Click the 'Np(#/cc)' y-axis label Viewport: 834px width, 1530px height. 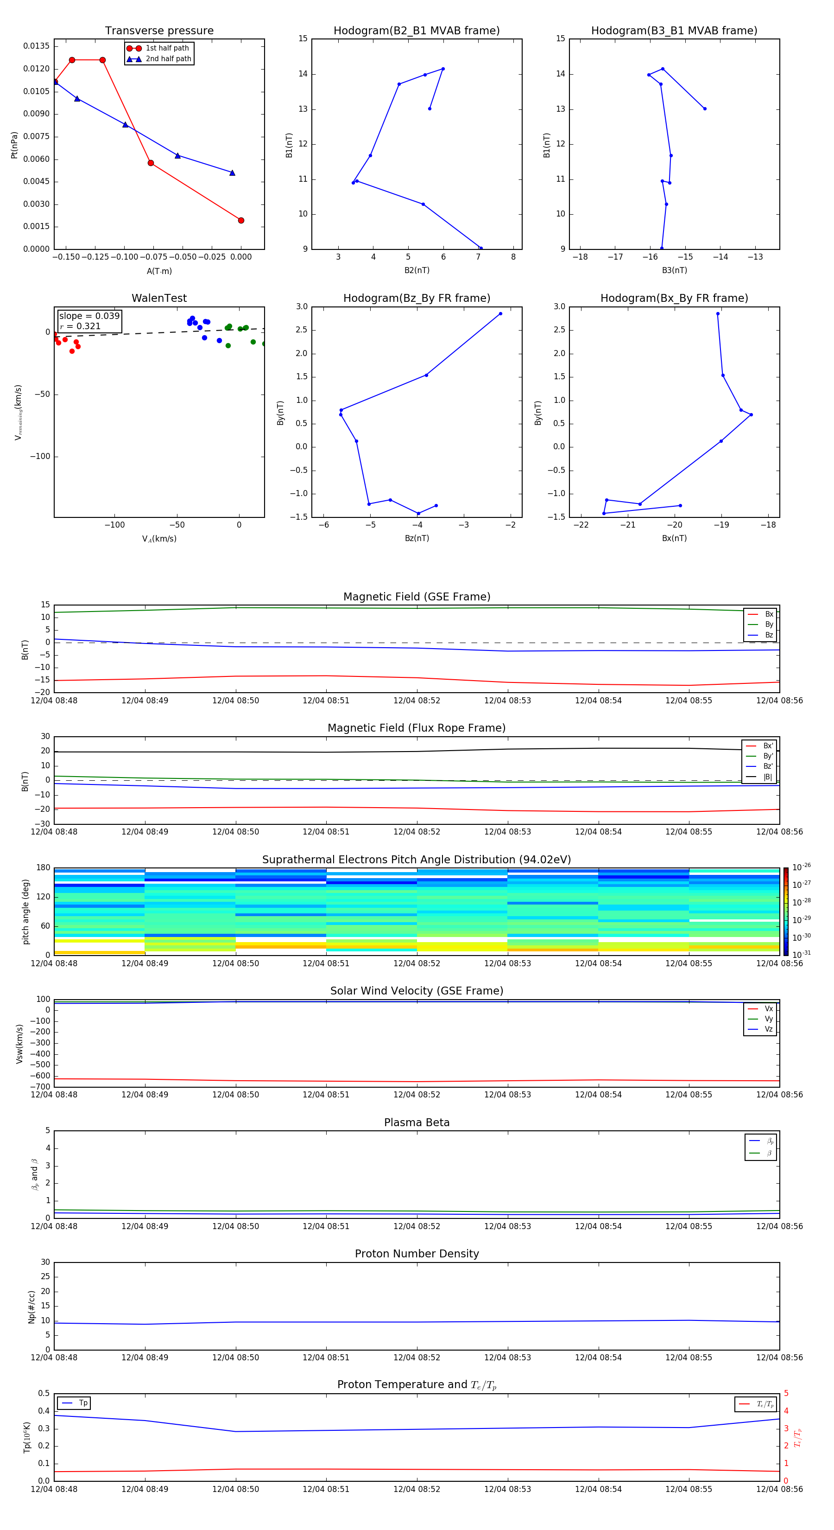point(32,1307)
